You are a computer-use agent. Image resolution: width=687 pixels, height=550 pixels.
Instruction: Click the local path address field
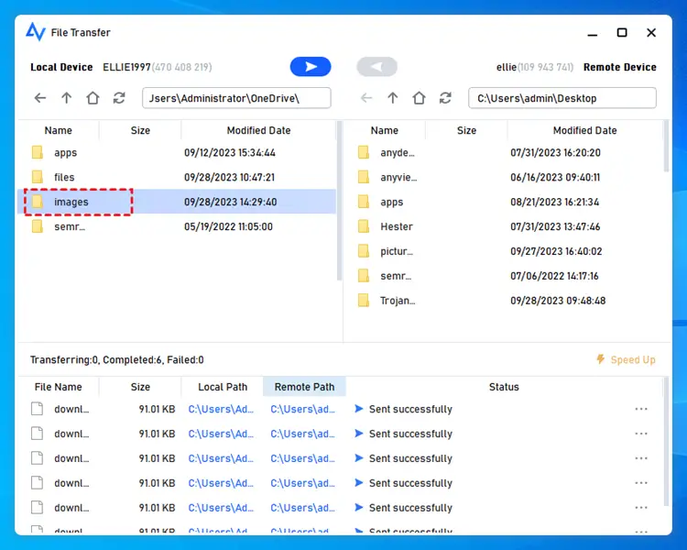pyautogui.click(x=235, y=98)
